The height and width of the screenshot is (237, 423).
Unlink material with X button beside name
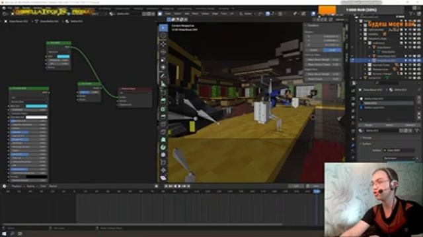pos(410,130)
